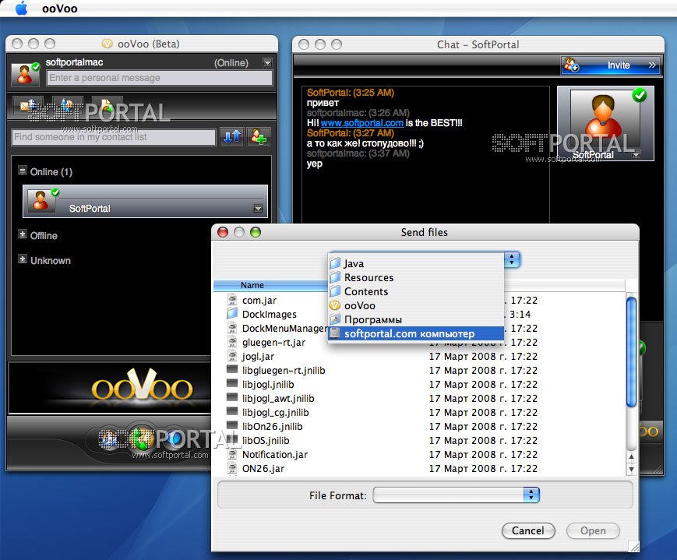
Task: Select the DockImages folder
Action: tap(269, 315)
